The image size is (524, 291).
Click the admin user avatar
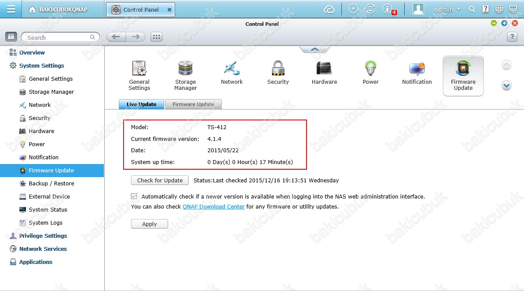pos(418,9)
